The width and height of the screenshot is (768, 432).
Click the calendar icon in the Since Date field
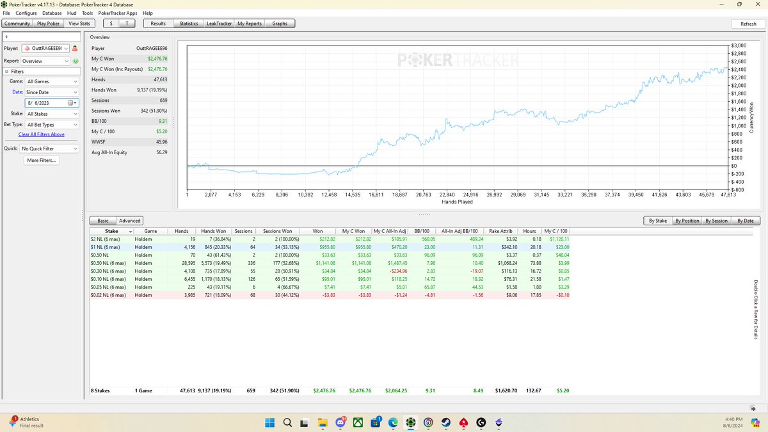tap(72, 103)
